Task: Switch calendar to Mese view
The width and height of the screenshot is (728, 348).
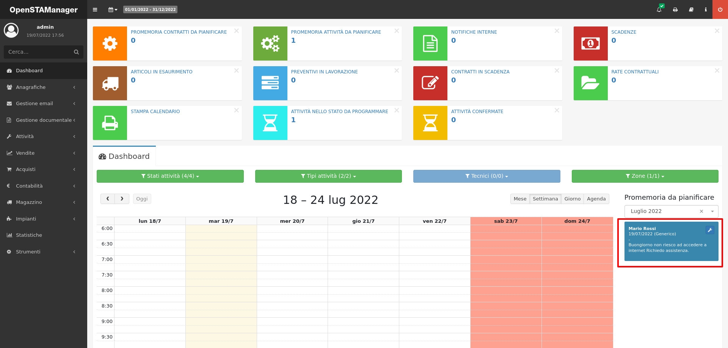Action: [x=520, y=199]
